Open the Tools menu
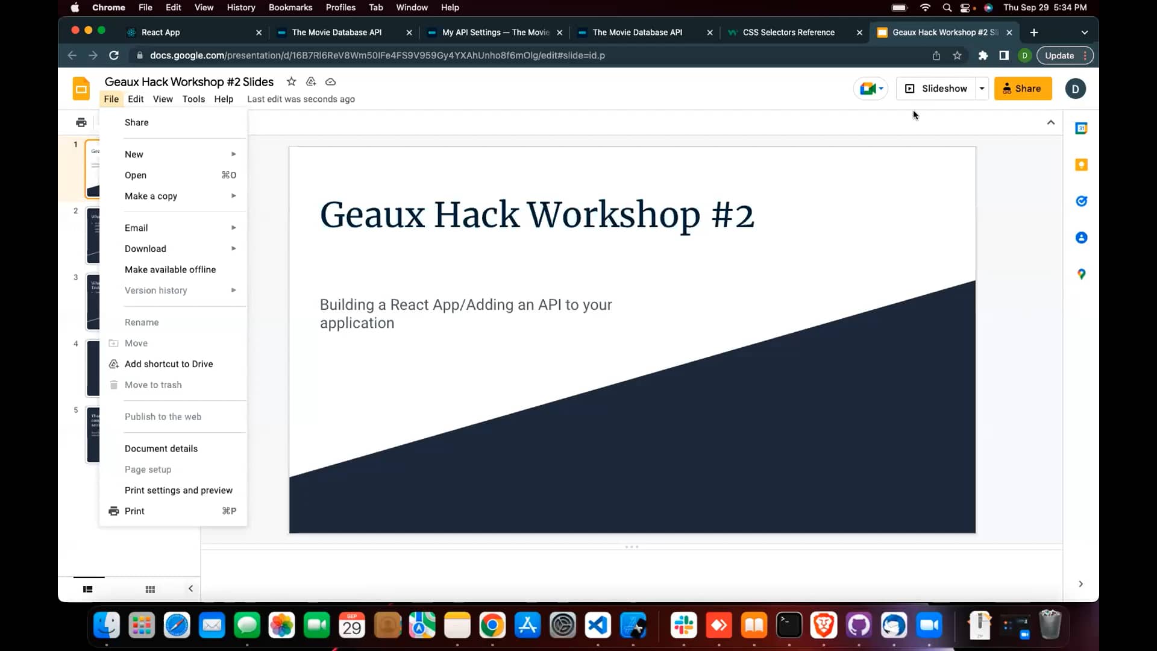Screen dimensions: 1157x651 click(193, 99)
